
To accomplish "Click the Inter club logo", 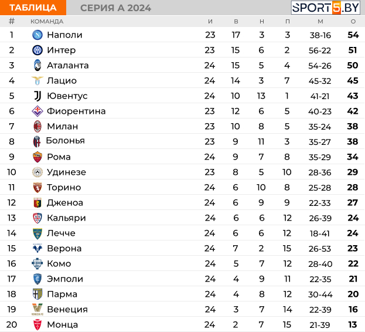I will (x=37, y=50).
